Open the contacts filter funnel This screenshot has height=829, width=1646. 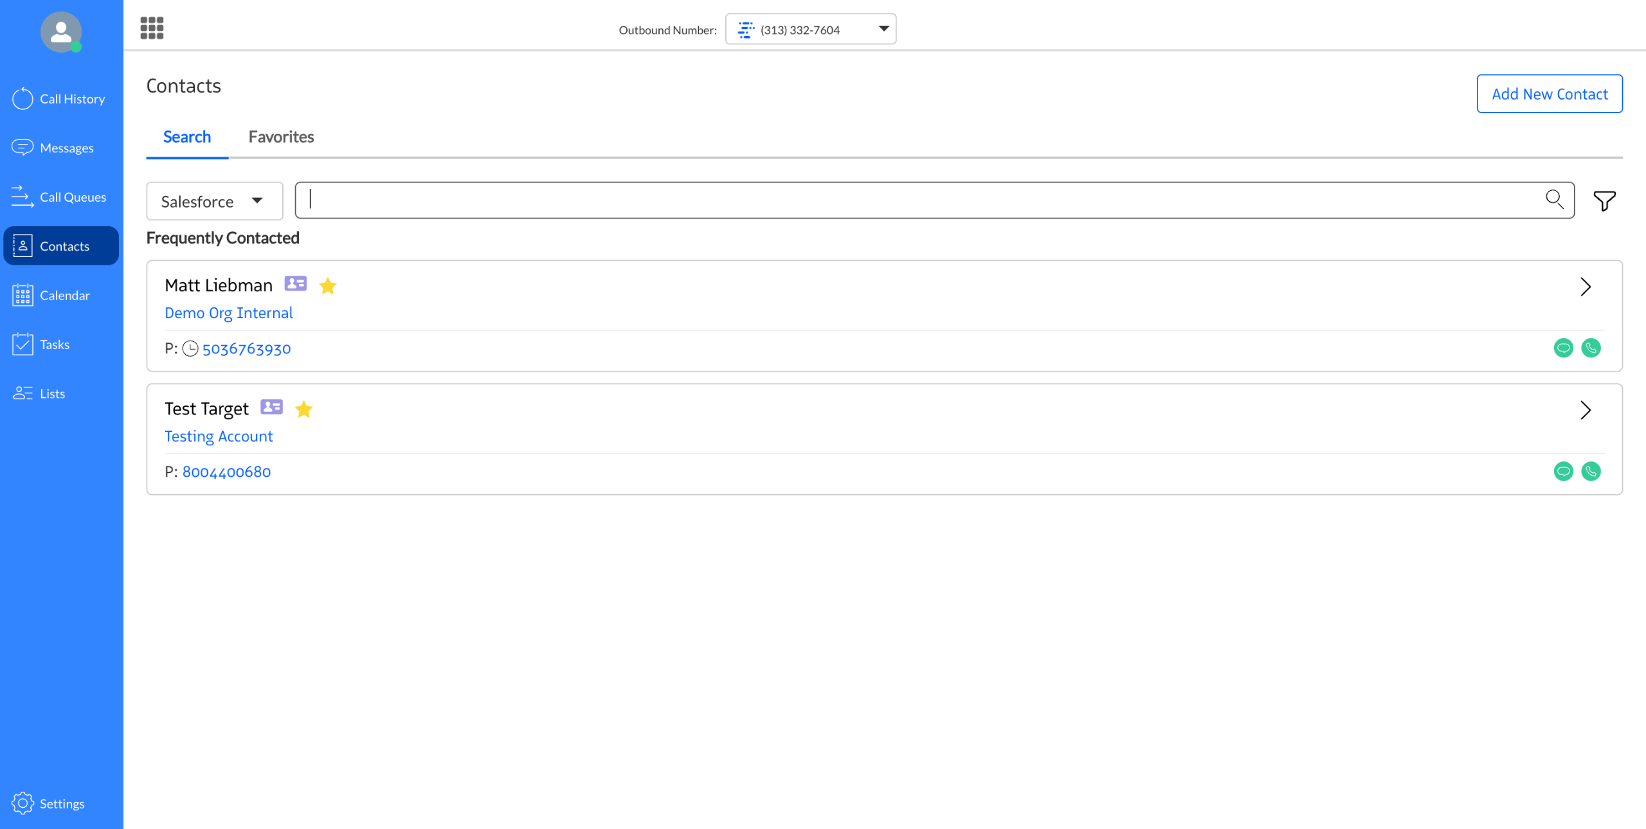[x=1604, y=201]
